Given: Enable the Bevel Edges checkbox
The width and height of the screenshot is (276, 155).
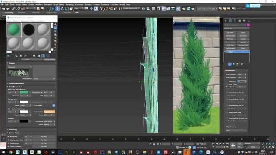Looking at the screenshot, I should click(227, 84).
